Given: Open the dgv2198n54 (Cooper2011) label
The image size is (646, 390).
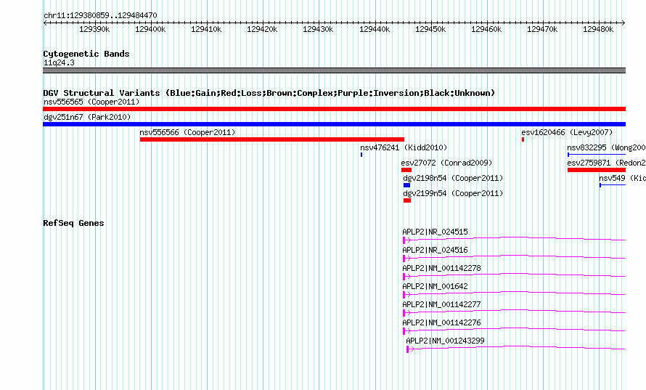Looking at the screenshot, I should (x=453, y=178).
